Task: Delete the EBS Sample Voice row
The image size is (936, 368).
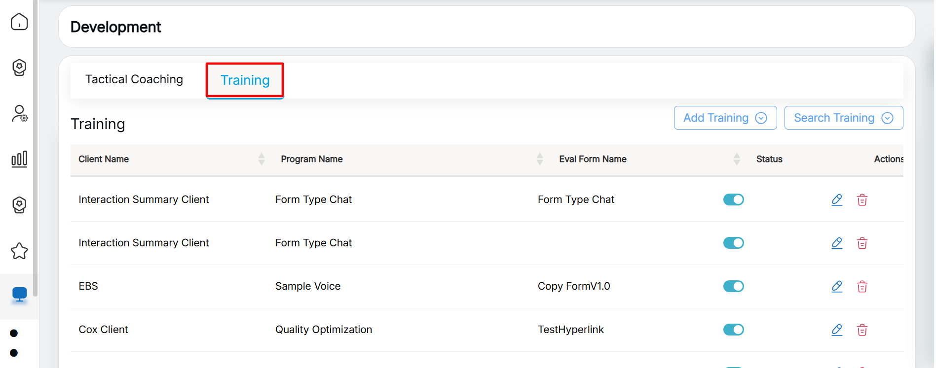Action: 862,286
